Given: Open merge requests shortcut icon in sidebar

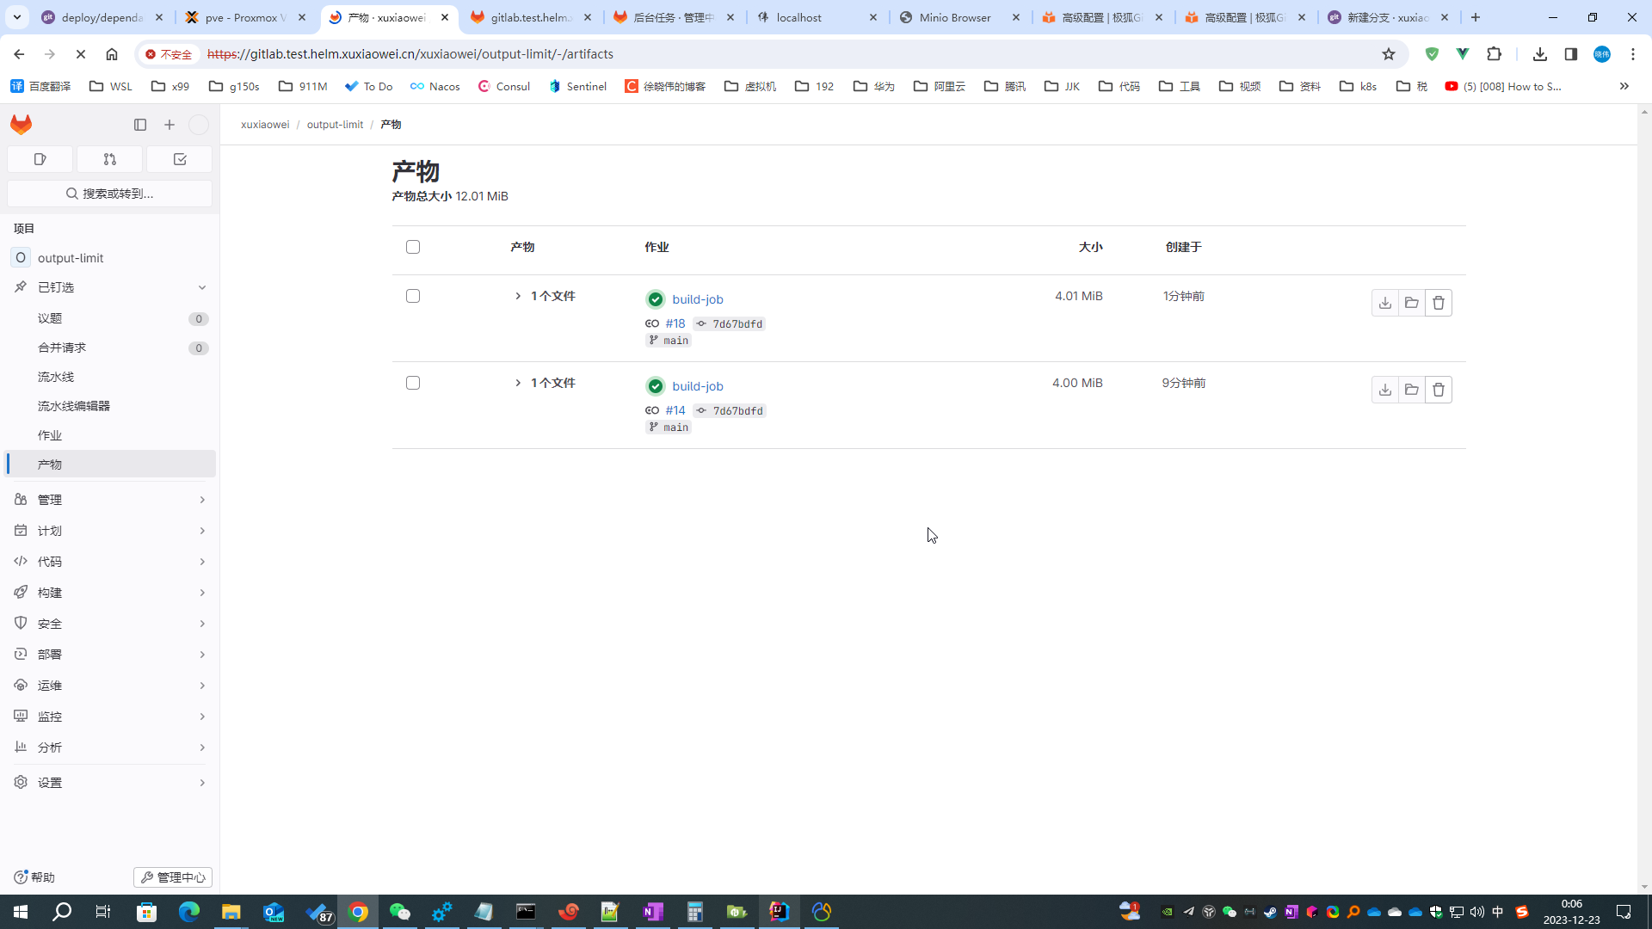Looking at the screenshot, I should tap(109, 159).
